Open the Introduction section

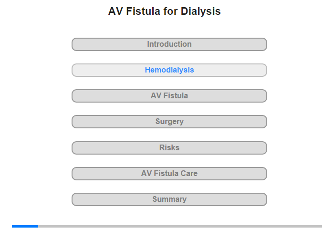pyautogui.click(x=169, y=44)
